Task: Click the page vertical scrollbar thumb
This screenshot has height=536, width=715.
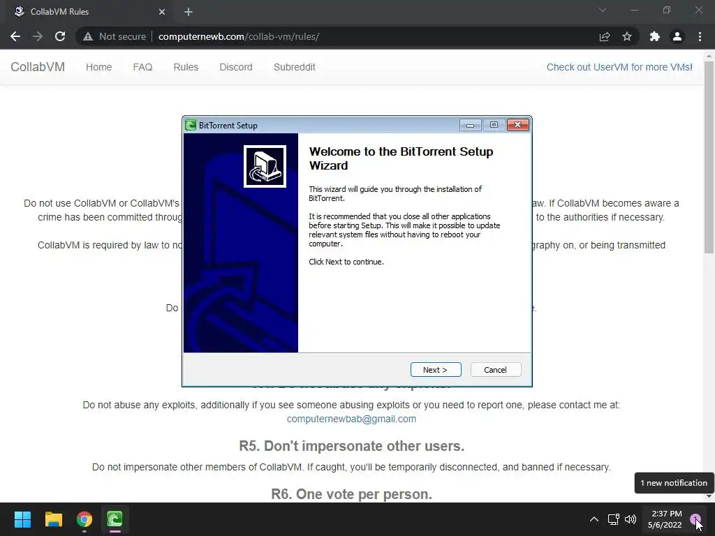Action: [709, 157]
